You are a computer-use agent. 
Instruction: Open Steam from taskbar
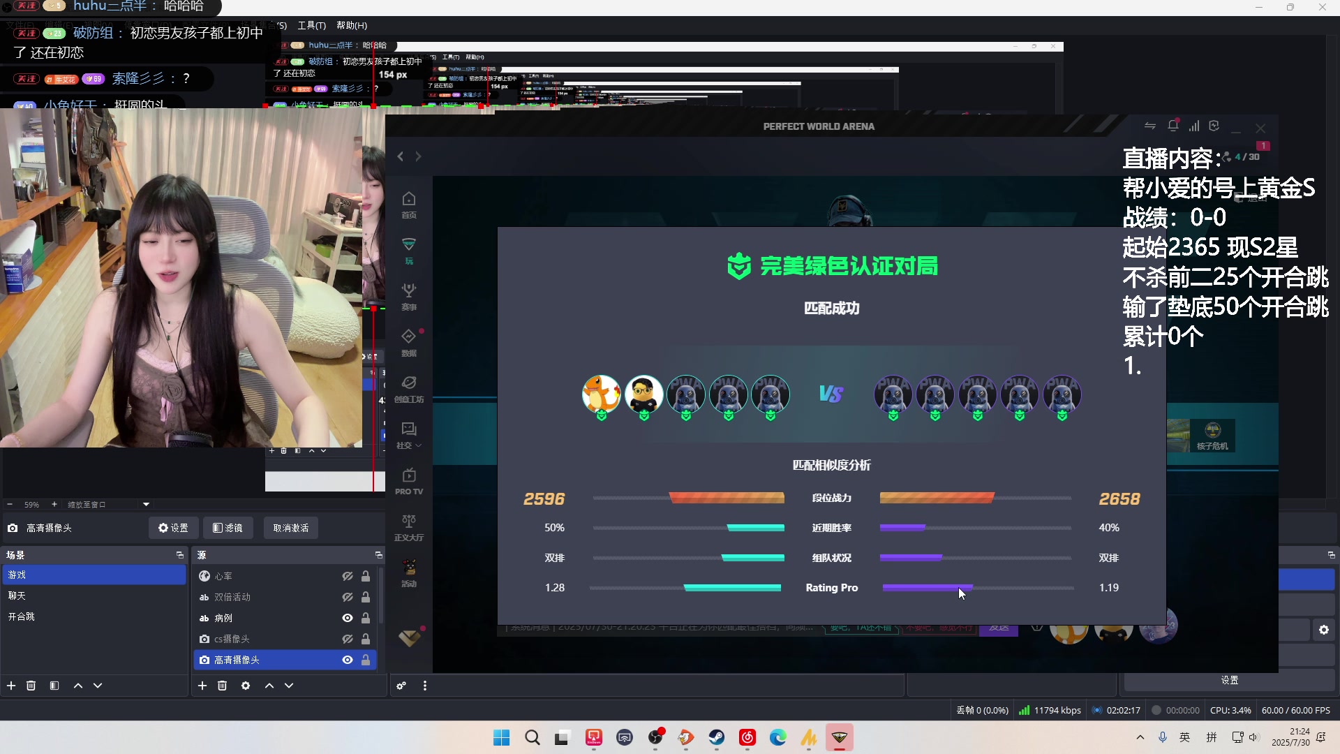(x=717, y=737)
